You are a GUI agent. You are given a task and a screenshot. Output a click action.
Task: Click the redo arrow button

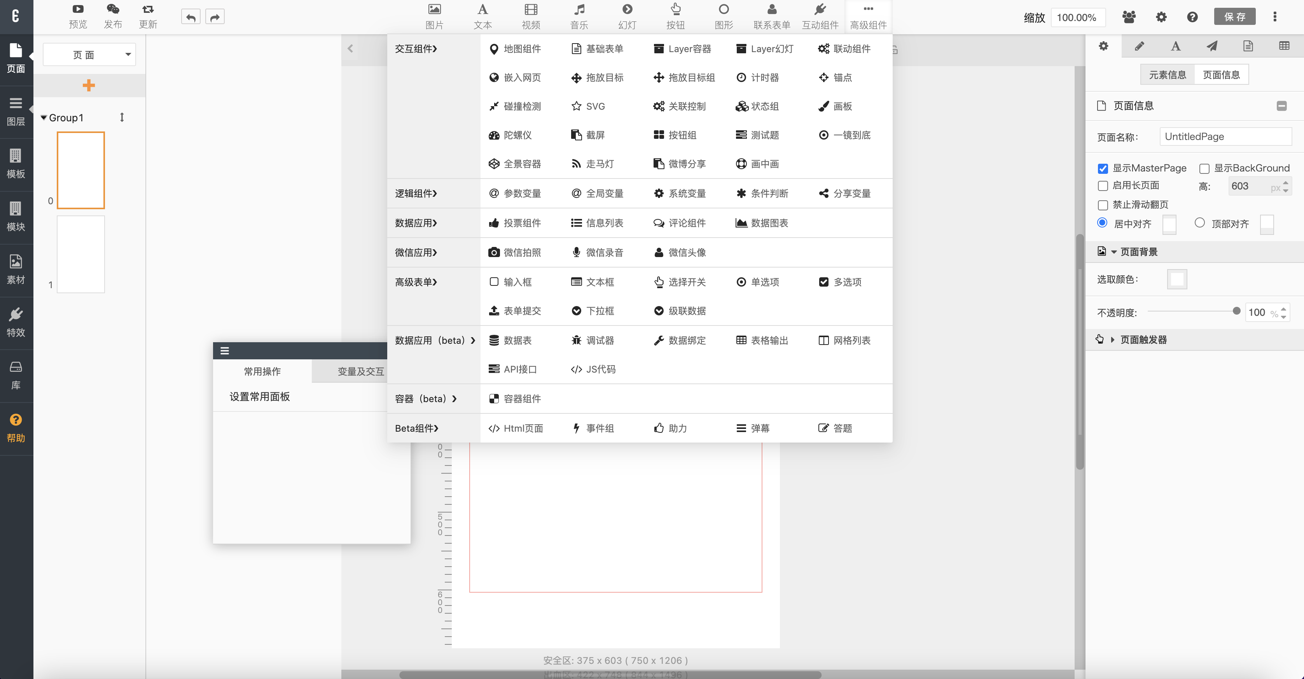point(215,17)
